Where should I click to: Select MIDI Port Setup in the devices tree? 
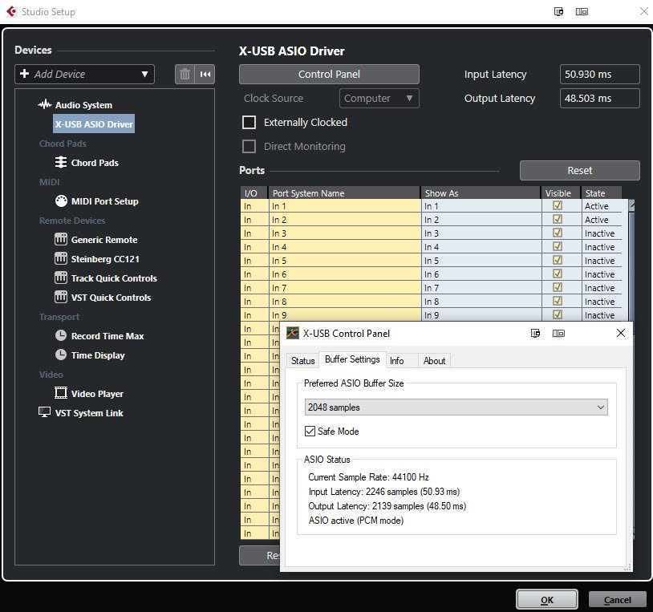104,201
